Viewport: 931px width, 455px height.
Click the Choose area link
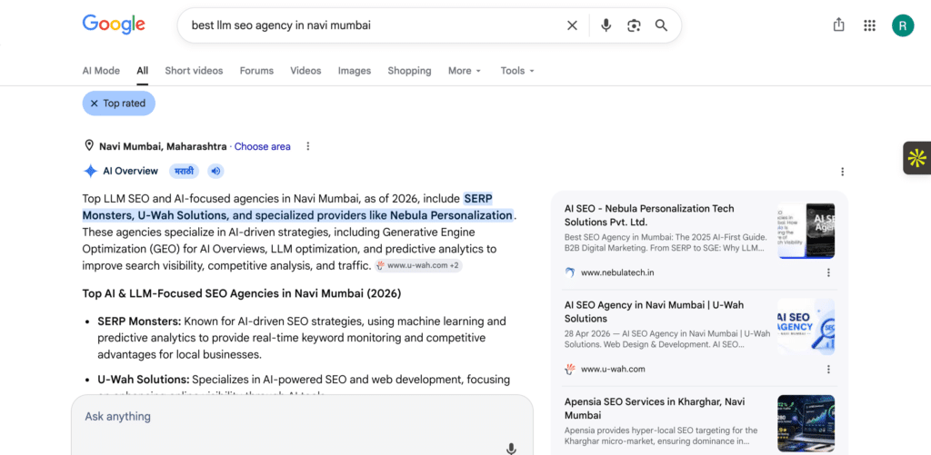(263, 146)
